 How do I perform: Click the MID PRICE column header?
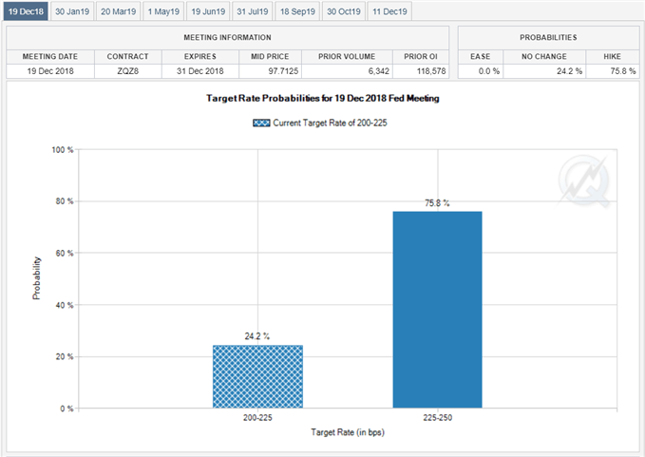coord(271,56)
